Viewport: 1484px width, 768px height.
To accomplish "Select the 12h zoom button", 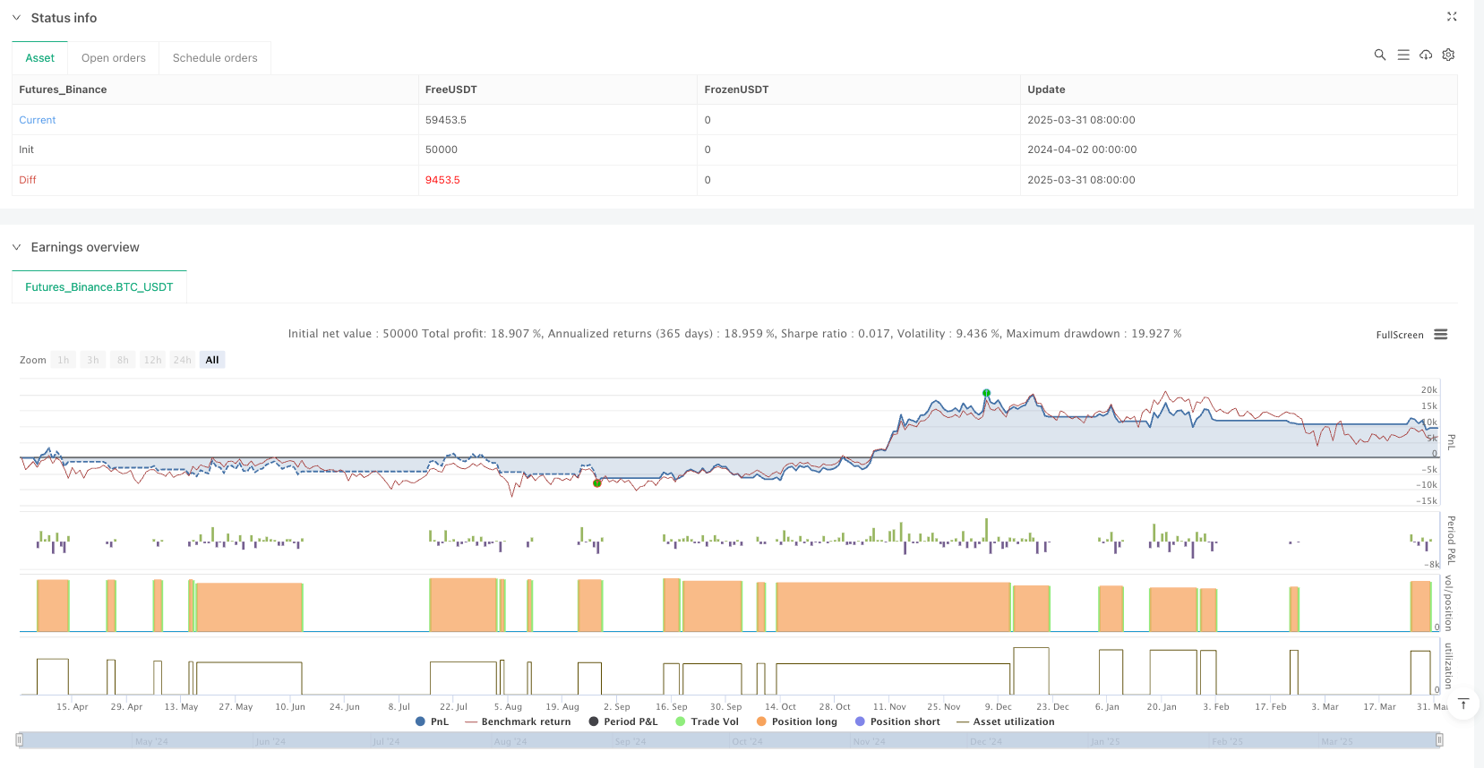I will pos(153,360).
